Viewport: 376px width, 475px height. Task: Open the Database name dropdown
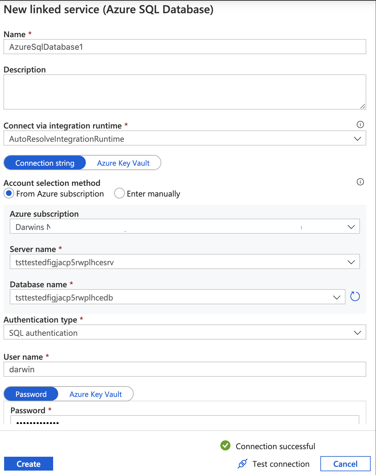(x=178, y=297)
